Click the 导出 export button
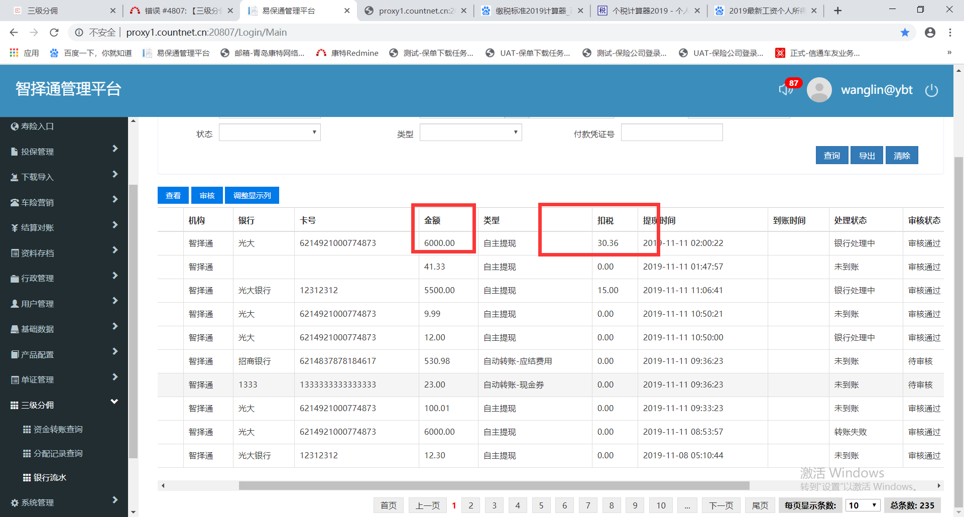 coord(867,156)
